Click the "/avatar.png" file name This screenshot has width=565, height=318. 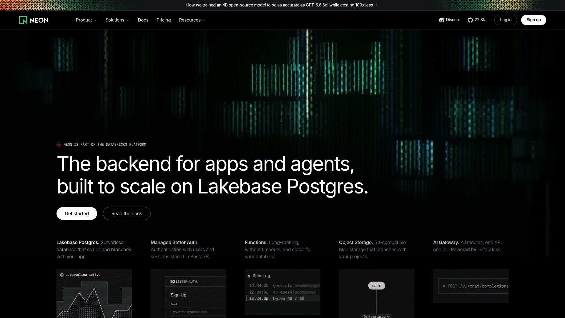(379, 317)
